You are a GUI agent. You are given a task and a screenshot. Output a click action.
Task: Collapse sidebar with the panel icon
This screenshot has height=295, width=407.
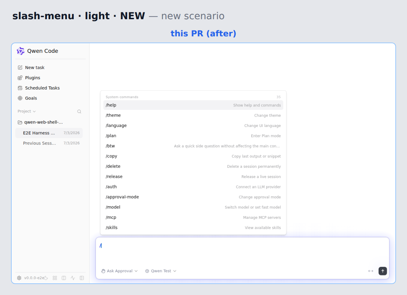(x=82, y=278)
